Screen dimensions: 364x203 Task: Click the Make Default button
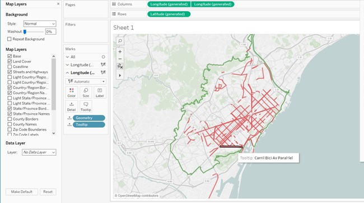point(22,192)
